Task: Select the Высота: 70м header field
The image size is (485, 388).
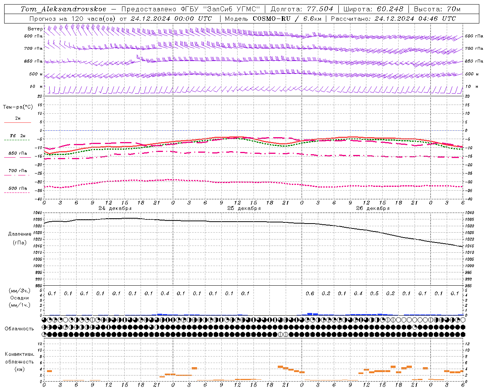Action: click(437, 9)
